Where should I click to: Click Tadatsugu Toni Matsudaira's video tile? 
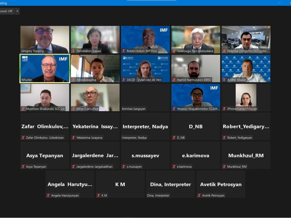[x=196, y=39]
